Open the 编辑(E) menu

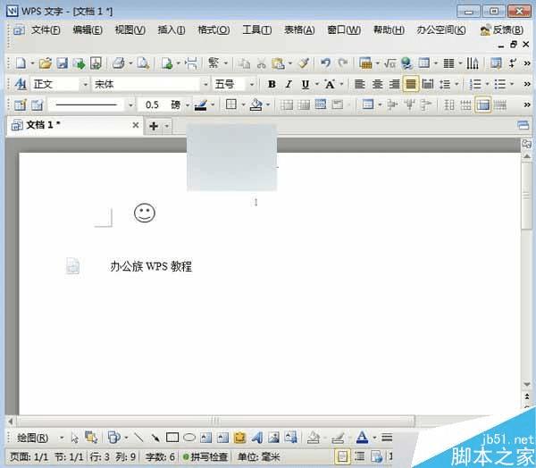click(88, 30)
